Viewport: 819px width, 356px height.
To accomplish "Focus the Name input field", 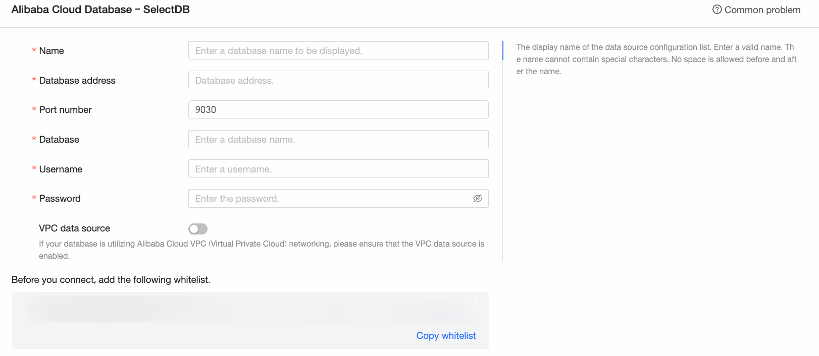I will point(338,51).
